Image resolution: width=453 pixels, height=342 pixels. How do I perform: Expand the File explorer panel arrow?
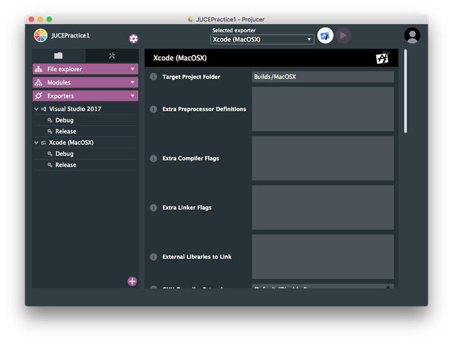click(x=132, y=69)
